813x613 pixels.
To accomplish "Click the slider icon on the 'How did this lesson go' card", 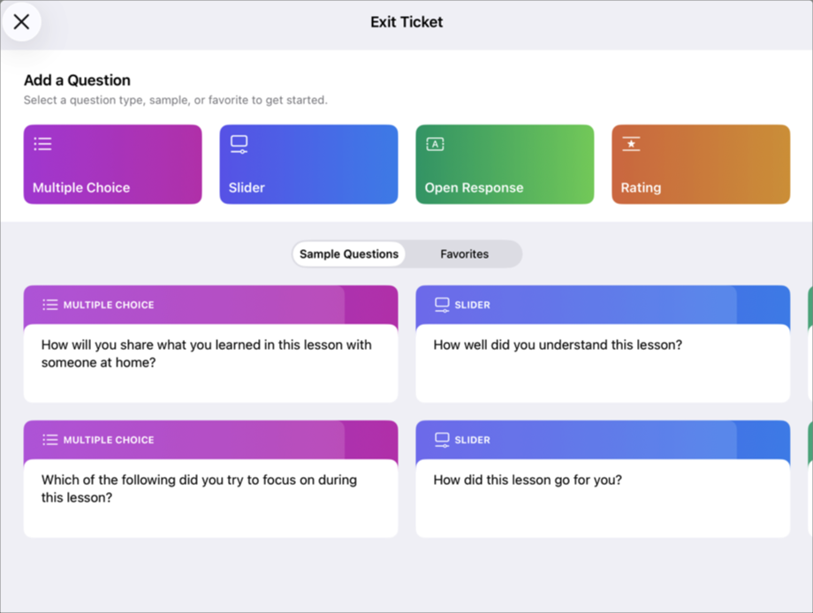I will tap(443, 439).
